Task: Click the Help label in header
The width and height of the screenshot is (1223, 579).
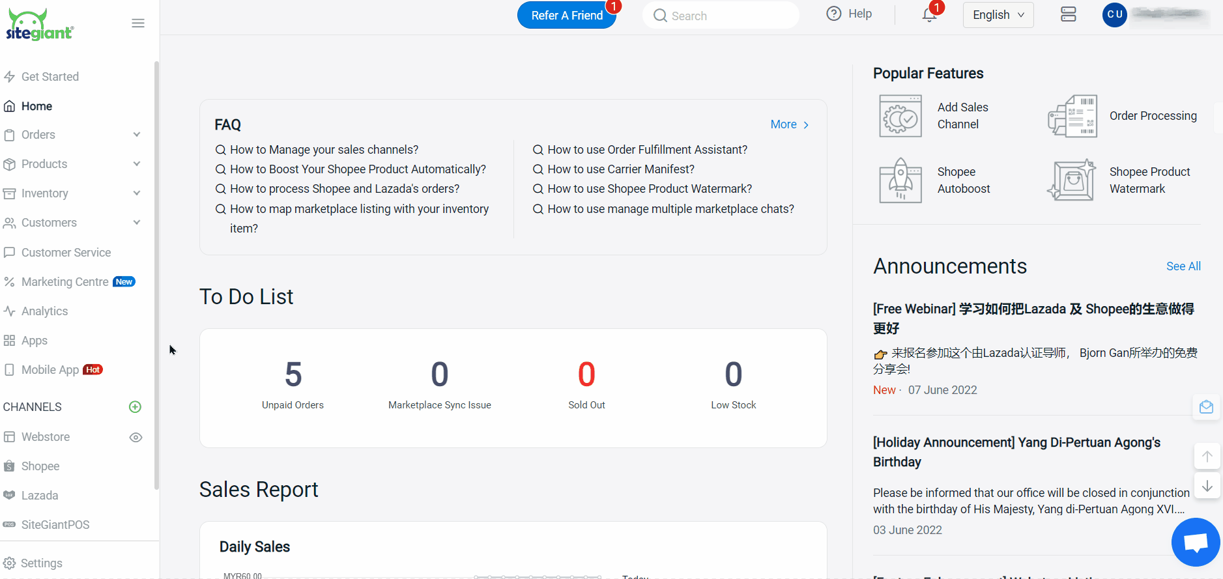Action: (x=860, y=14)
